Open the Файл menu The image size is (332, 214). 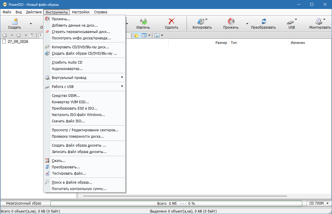coord(7,12)
